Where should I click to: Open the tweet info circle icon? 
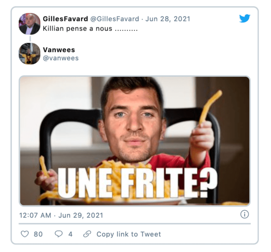click(x=245, y=214)
